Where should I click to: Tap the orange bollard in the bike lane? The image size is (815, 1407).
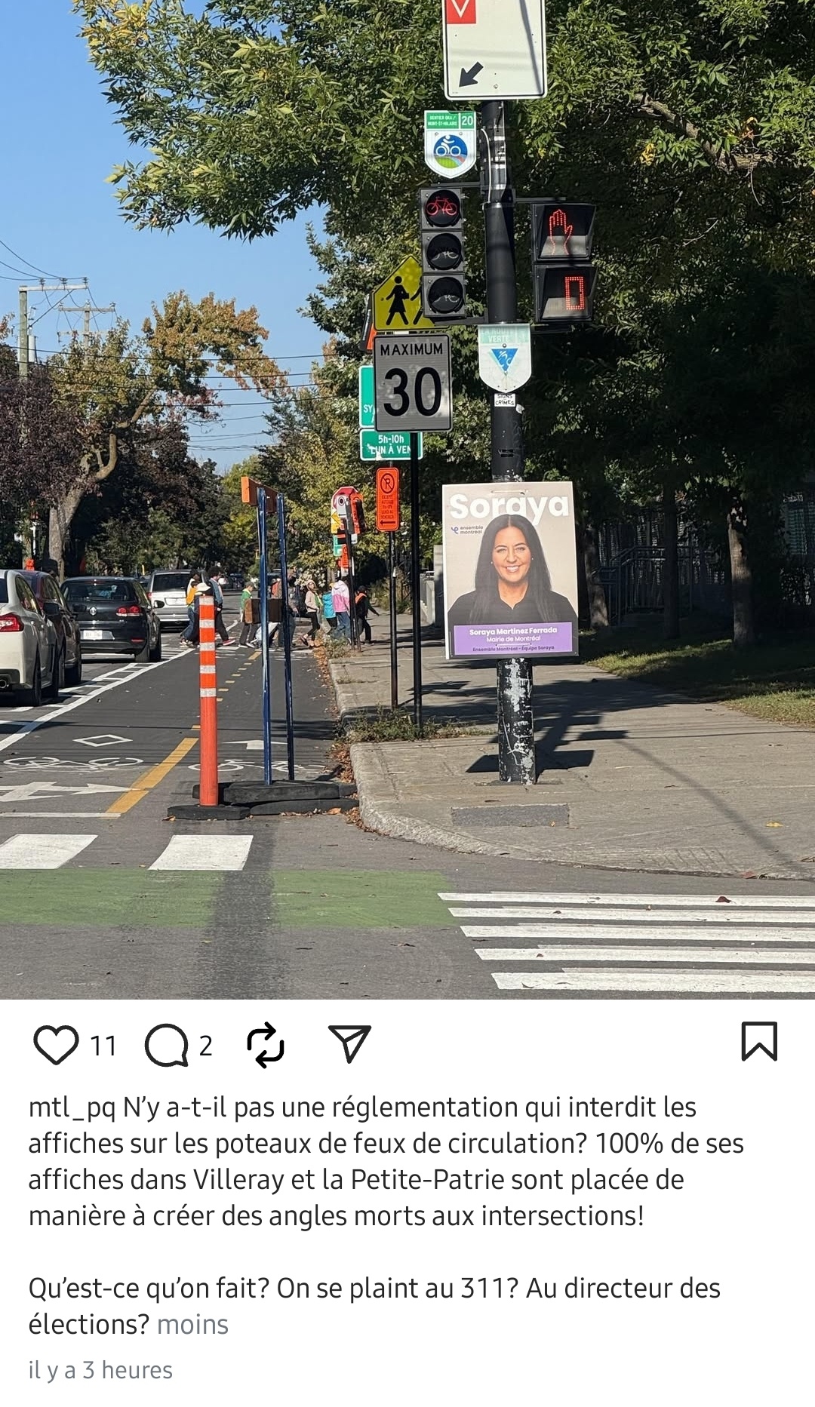coord(208,698)
